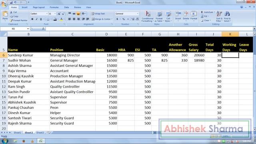
Task: Toggle center horizontal alignment
Action: 74,19
